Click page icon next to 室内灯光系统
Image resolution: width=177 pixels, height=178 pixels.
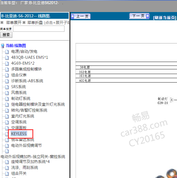tap(7, 117)
